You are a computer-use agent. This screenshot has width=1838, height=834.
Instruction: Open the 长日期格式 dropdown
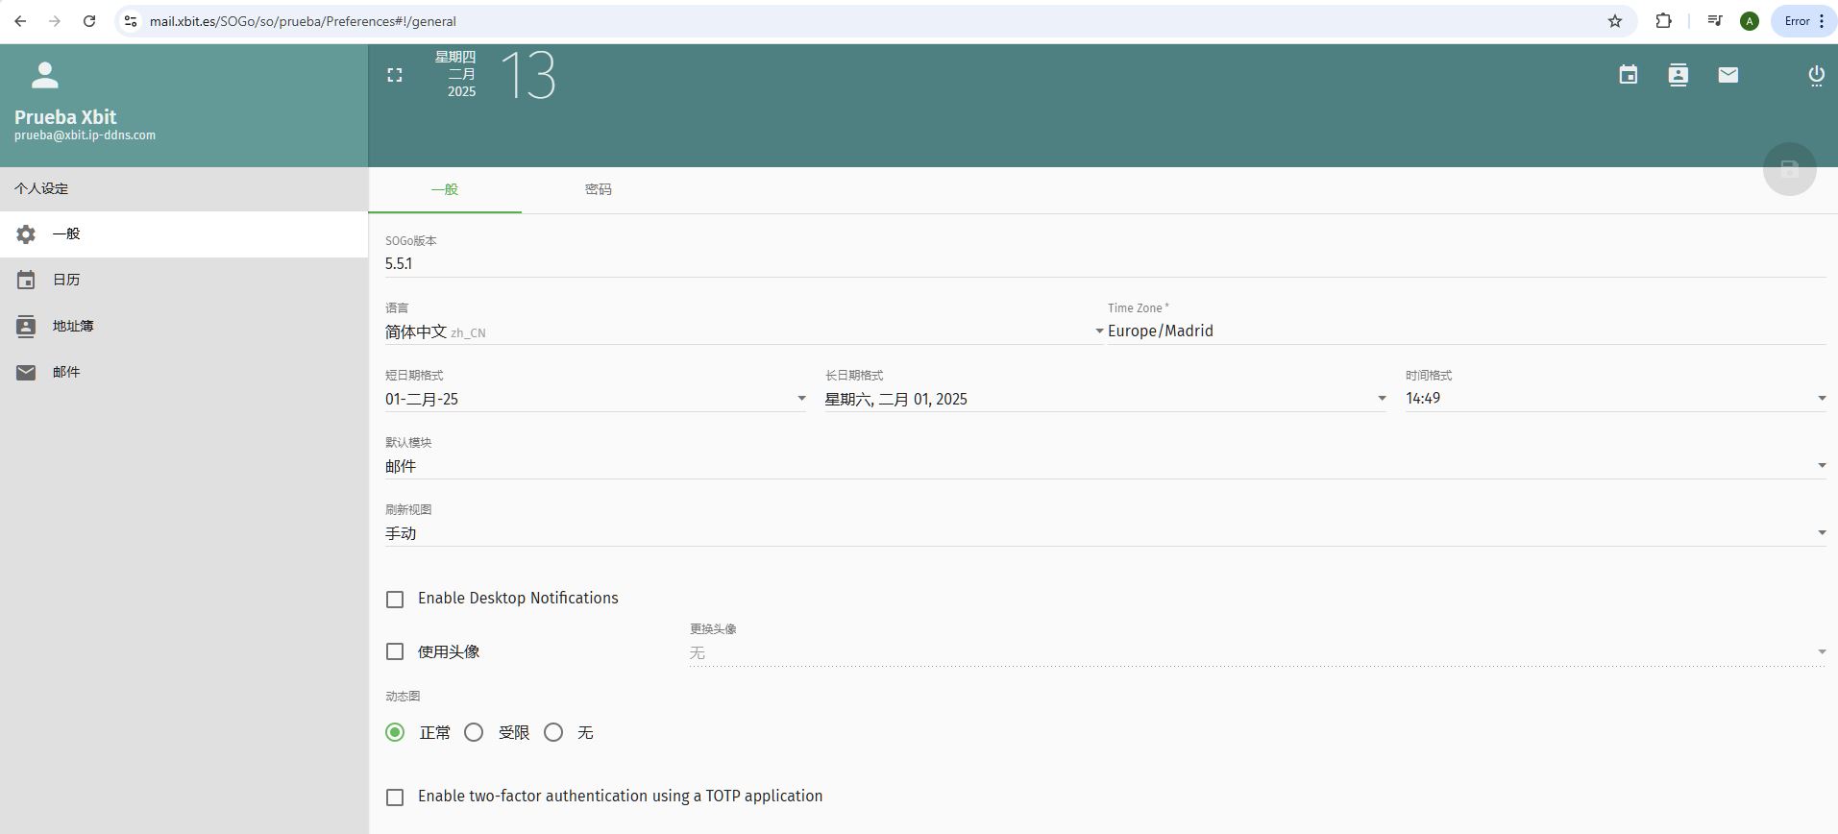click(x=1106, y=399)
